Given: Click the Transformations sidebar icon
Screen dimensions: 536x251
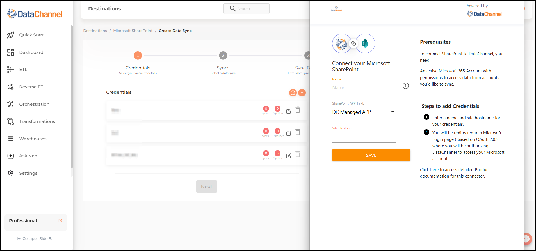Looking at the screenshot, I should (11, 121).
